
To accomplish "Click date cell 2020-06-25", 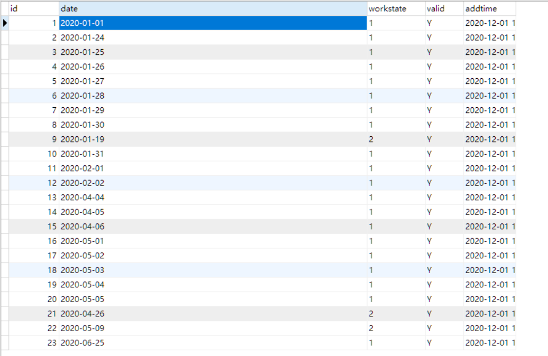I will [213, 343].
